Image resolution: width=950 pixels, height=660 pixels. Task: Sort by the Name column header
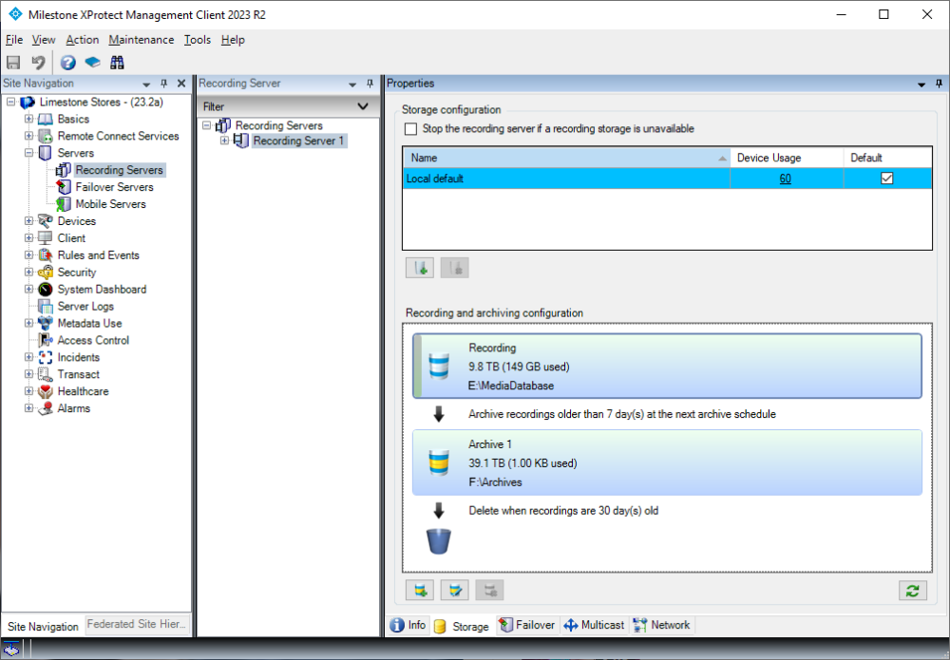pyautogui.click(x=566, y=158)
